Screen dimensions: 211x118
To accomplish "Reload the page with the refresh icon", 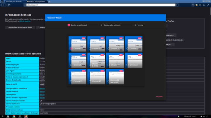I will (9, 5).
